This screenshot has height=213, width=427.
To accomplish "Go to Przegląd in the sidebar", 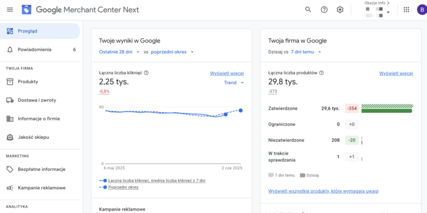I will click(x=40, y=31).
